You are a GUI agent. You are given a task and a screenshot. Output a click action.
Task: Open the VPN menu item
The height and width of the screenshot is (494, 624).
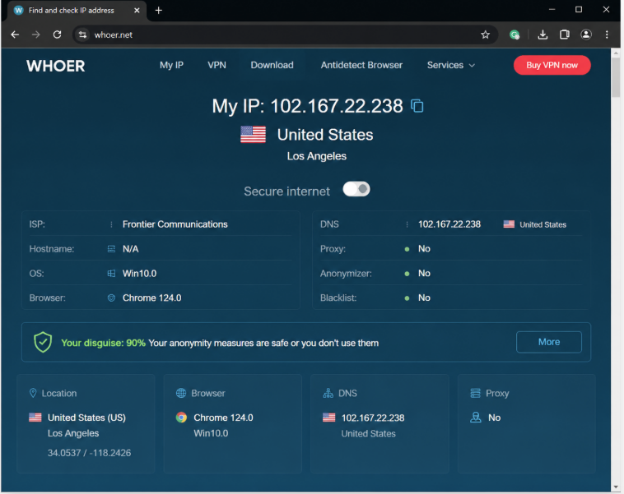217,65
